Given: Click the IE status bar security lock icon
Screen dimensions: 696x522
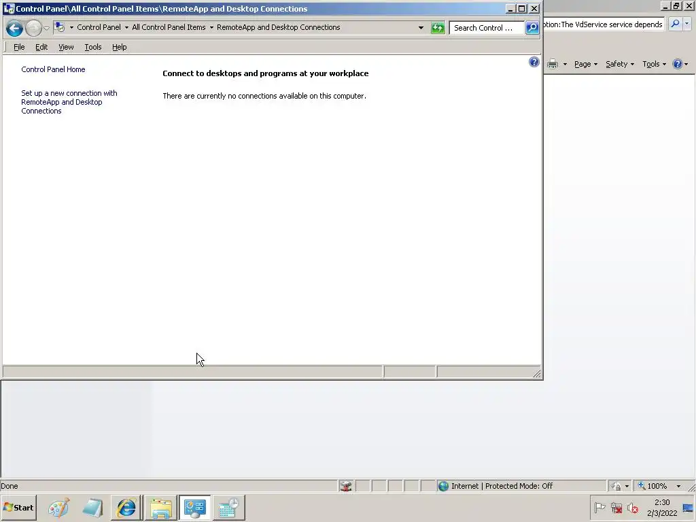Looking at the screenshot, I should pos(616,486).
